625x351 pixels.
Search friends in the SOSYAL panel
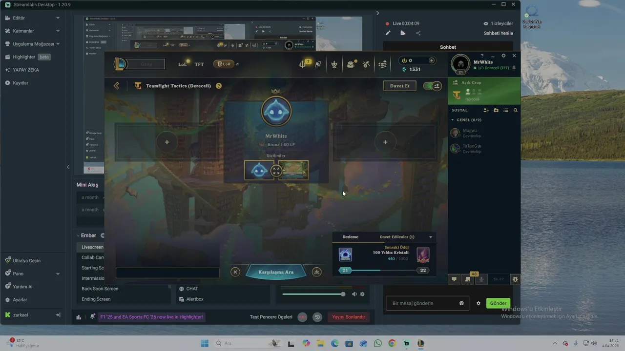point(516,110)
